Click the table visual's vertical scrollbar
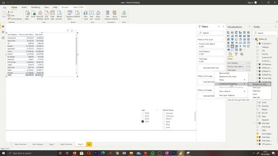Viewport: 278px width, 156px height. point(76,50)
